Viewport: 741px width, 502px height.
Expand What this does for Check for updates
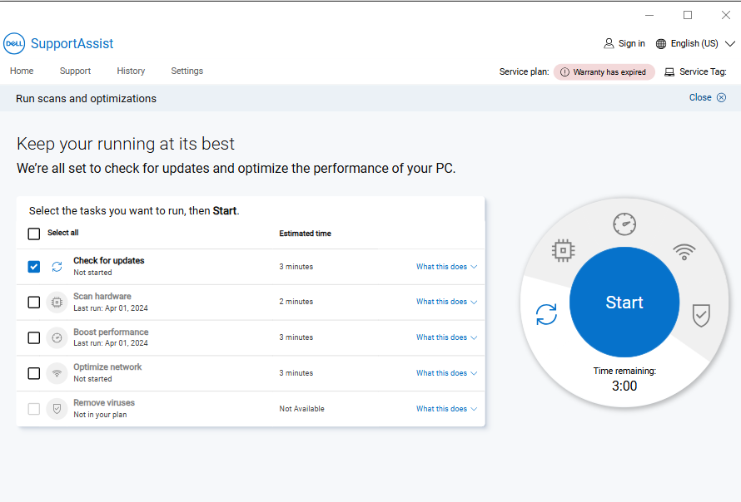[446, 267]
